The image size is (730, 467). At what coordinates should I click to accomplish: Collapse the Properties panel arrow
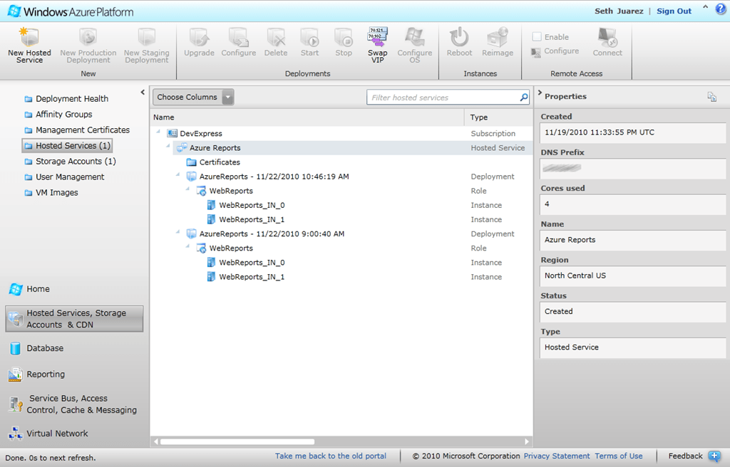point(540,93)
